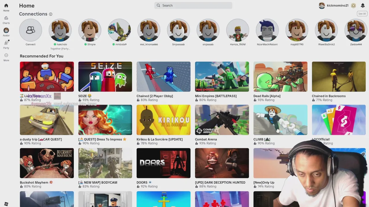Click See All for Connections

(x=362, y=14)
